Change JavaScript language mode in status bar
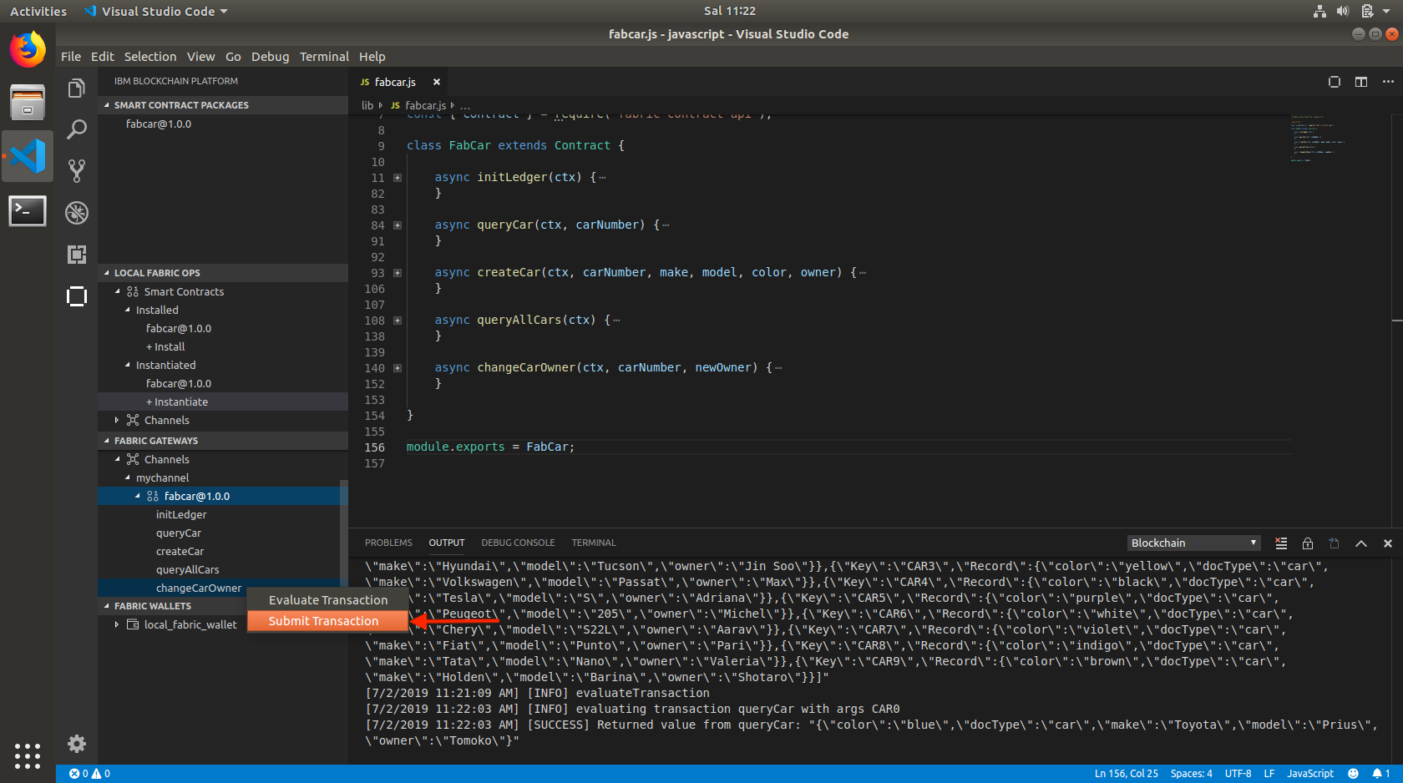Image resolution: width=1403 pixels, height=783 pixels. (1310, 774)
